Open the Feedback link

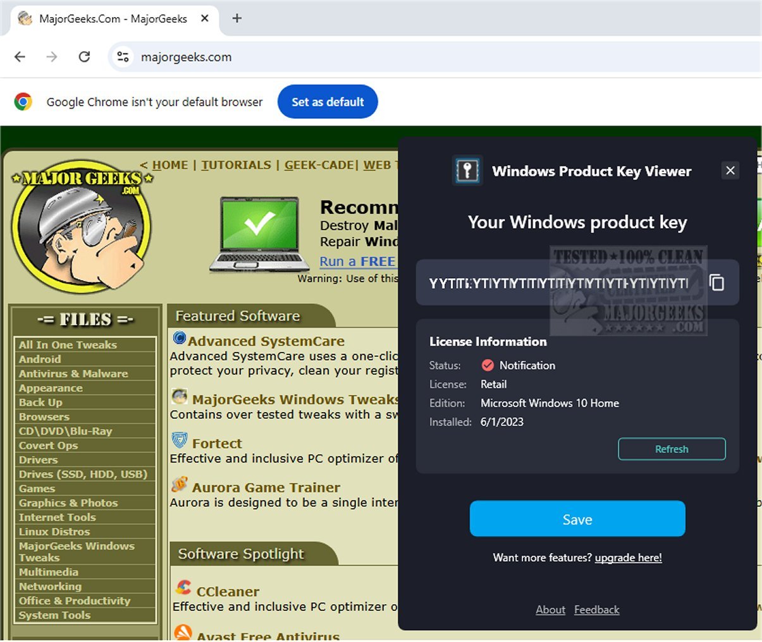tap(597, 610)
